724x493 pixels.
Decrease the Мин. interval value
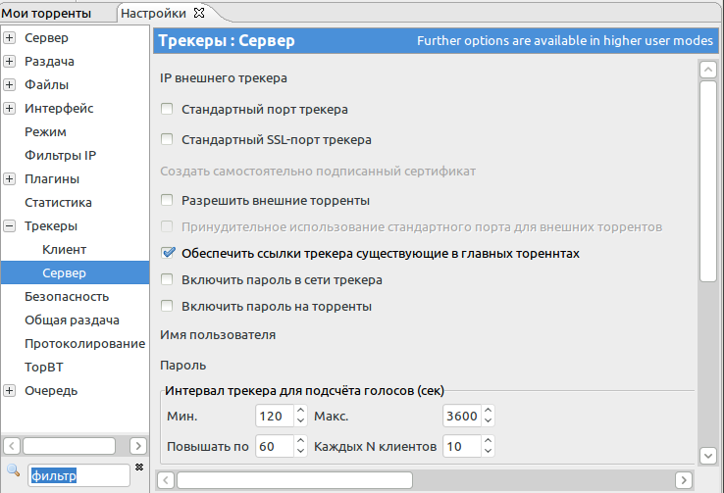pos(300,421)
